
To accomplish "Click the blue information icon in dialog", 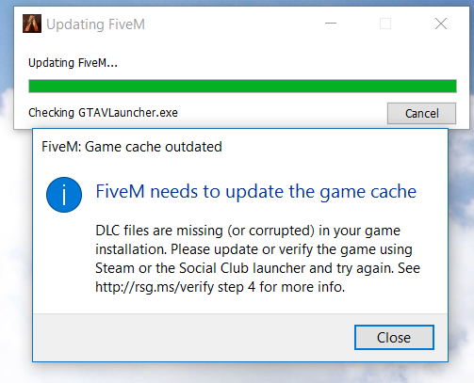I will [64, 195].
